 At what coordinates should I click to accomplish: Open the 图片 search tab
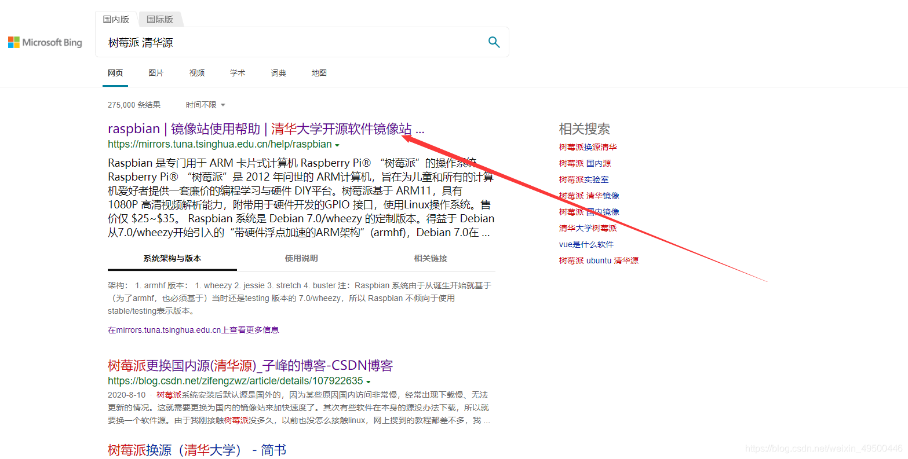click(156, 73)
